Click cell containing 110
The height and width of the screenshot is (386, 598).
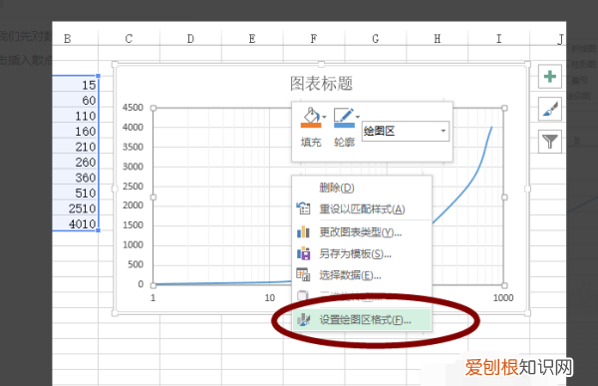(75, 116)
